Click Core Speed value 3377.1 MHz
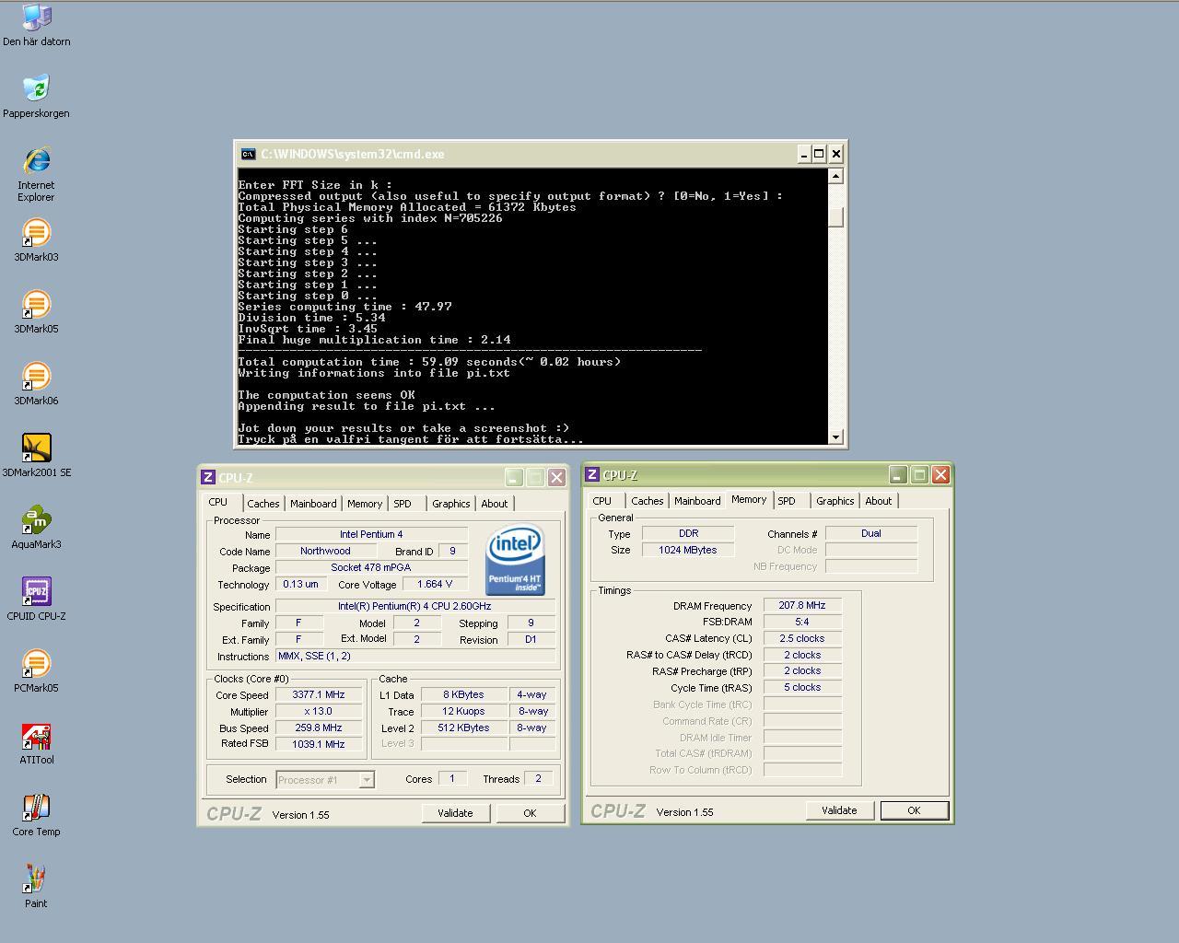 (x=319, y=695)
